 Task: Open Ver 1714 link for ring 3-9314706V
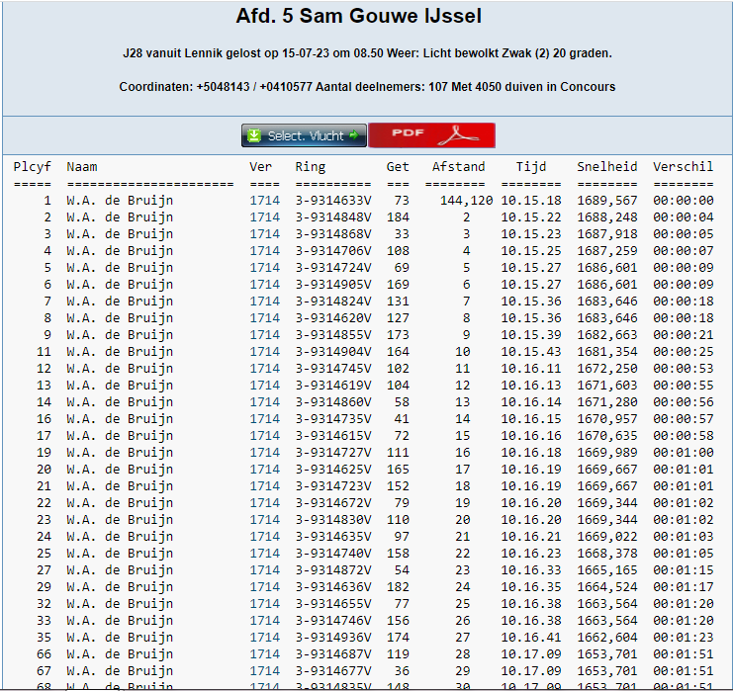tap(264, 251)
